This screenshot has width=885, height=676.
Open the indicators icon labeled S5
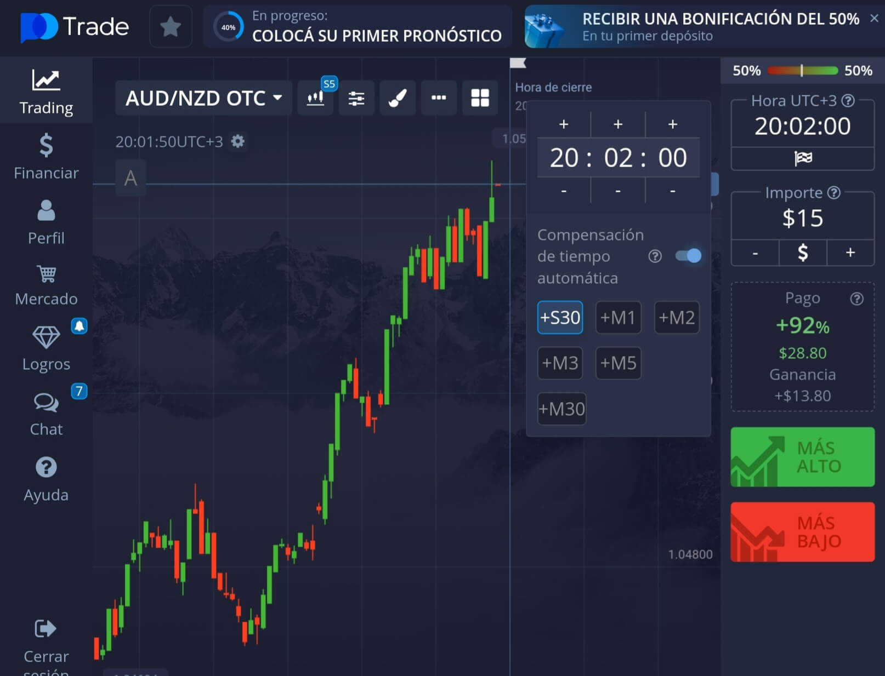point(315,98)
